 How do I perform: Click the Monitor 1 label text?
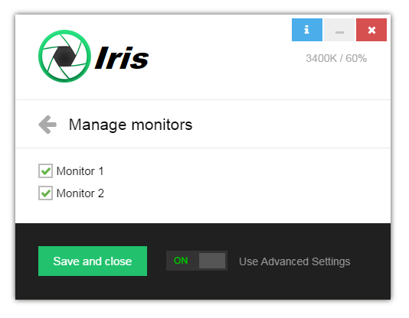point(80,171)
